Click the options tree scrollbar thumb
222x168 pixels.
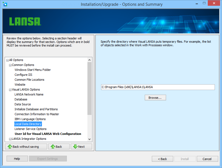point(89,89)
